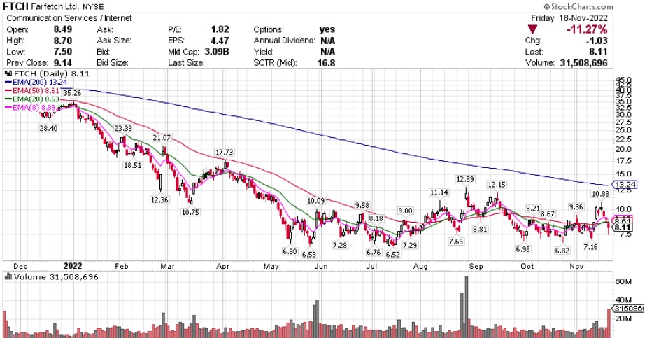
Task: Click the EPS value 4.47
Action: click(220, 41)
